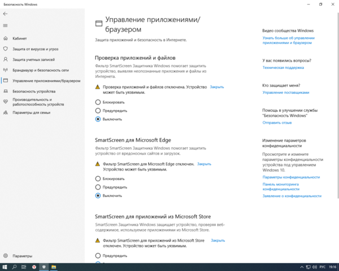Click the gear icon beside Параметры
339x271 pixels.
pos(6,256)
